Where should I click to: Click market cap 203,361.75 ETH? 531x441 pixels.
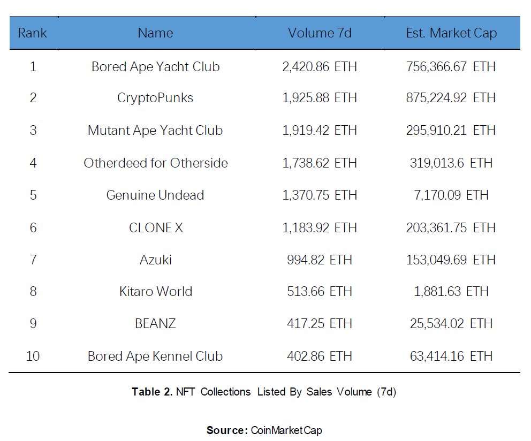[x=451, y=227]
